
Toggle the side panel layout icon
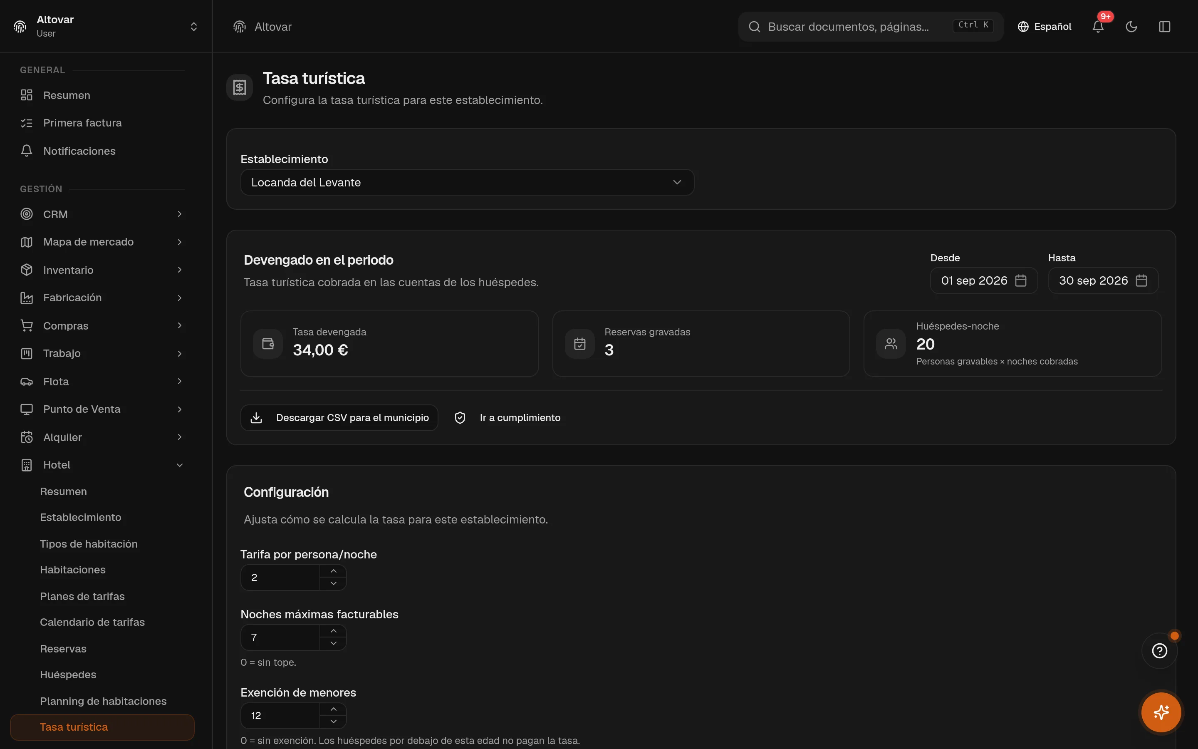click(1164, 27)
